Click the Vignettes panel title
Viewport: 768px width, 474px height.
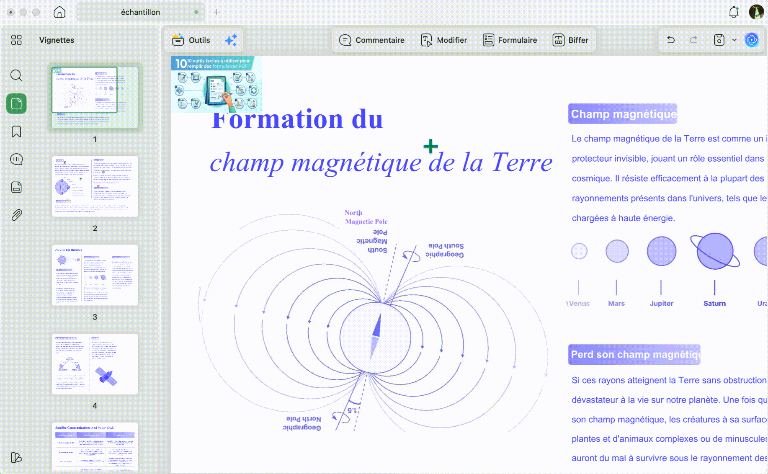point(57,40)
